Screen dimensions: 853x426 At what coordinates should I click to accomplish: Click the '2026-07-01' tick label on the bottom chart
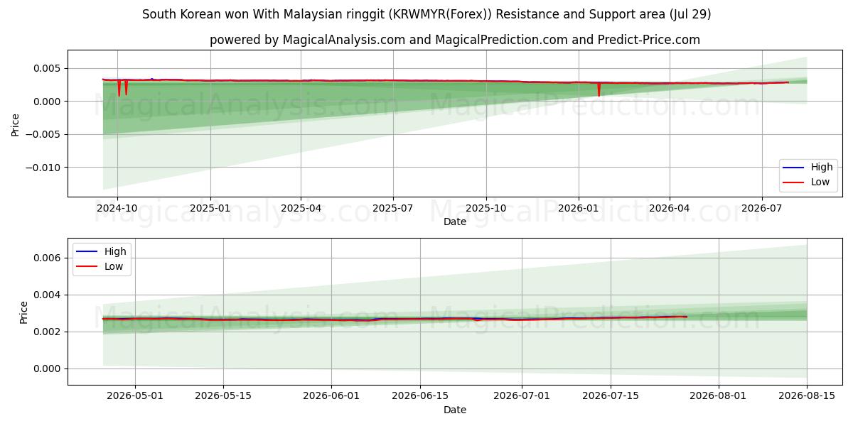click(x=522, y=397)
